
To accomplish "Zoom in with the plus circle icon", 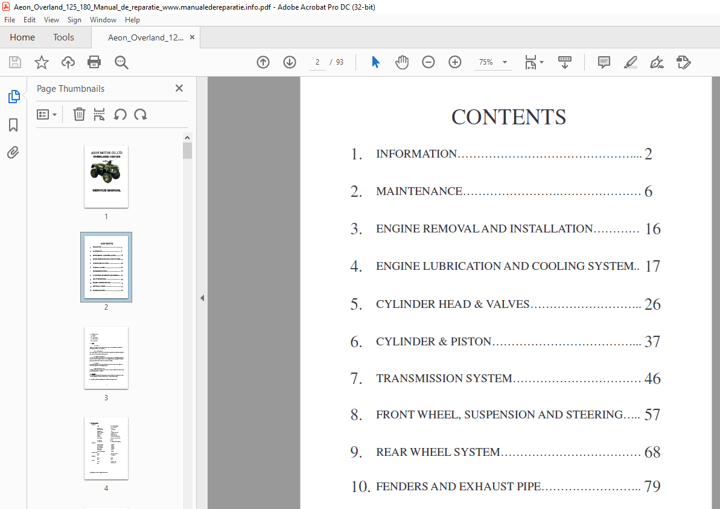I will [455, 62].
